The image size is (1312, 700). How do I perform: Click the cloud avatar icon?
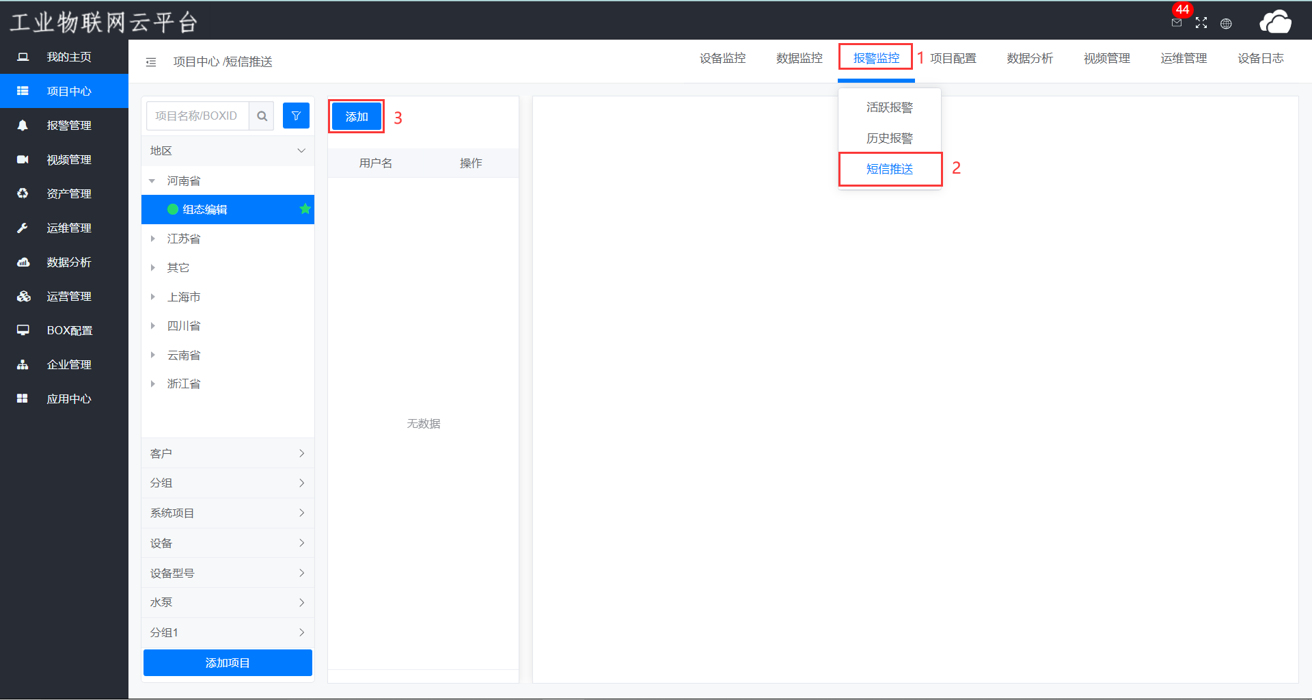(x=1275, y=22)
